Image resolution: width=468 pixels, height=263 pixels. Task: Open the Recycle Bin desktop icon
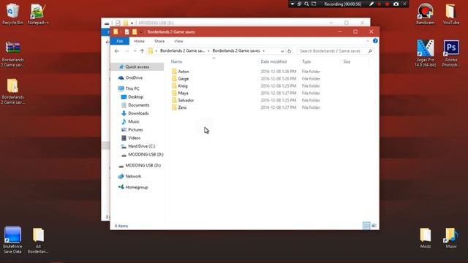click(12, 14)
